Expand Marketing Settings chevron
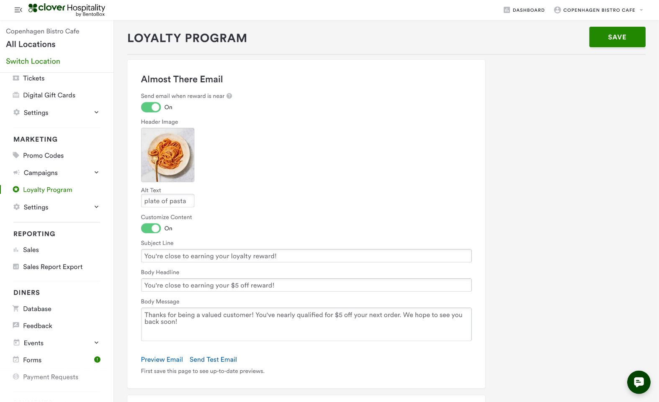The width and height of the screenshot is (659, 402). (96, 207)
